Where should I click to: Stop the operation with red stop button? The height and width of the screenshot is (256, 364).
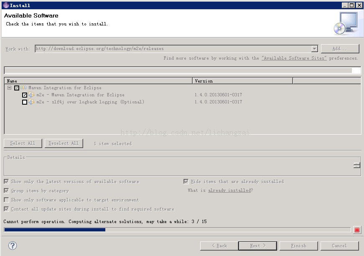point(356,230)
